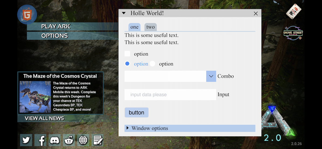The image size is (322, 149).
Task: Click the empty Combo text field
Action: click(165, 76)
